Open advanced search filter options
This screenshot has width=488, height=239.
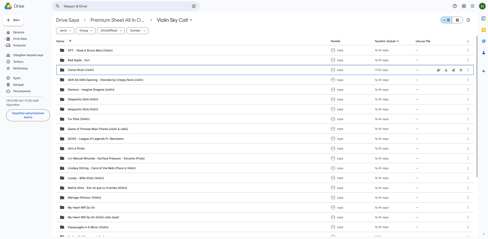point(194,6)
